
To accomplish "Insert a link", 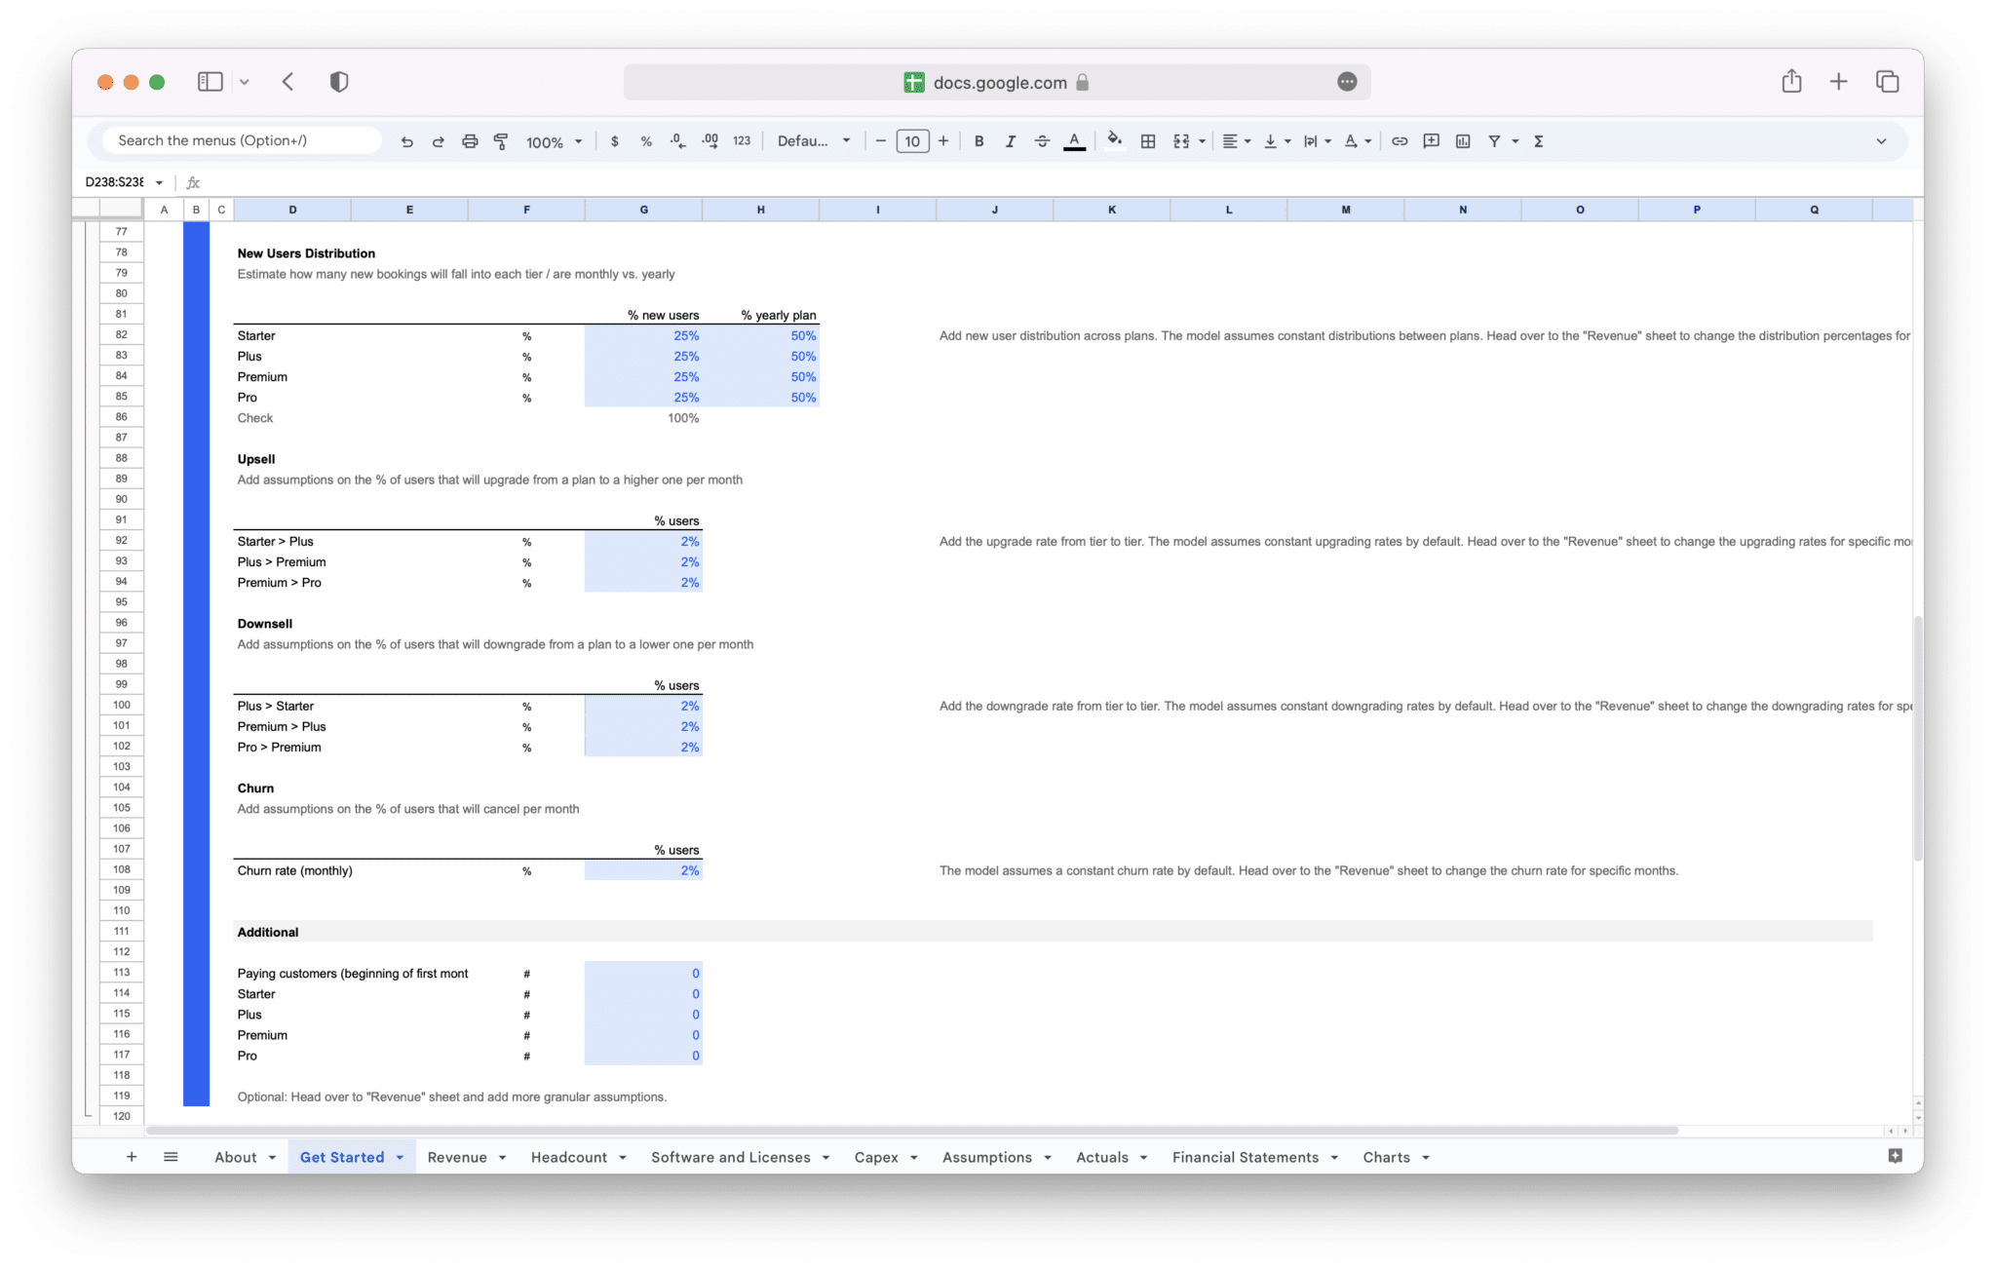I will [1400, 140].
